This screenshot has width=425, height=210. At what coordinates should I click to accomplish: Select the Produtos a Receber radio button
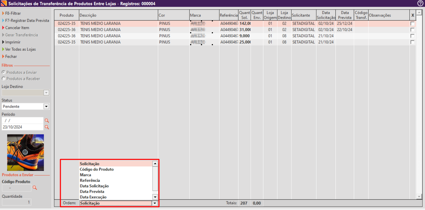pyautogui.click(x=3, y=78)
